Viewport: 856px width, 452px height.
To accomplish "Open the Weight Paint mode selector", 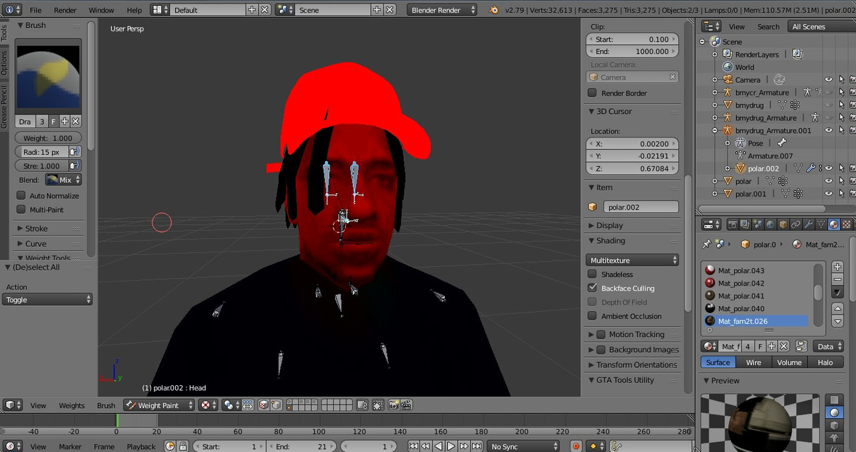I will click(x=159, y=405).
